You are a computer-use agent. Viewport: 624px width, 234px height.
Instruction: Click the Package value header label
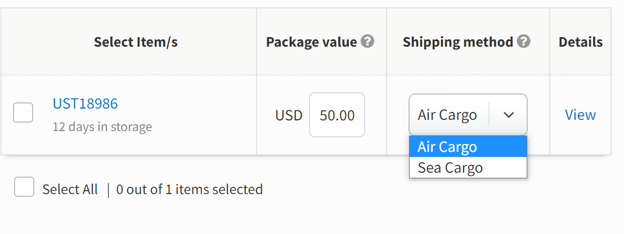(x=312, y=42)
